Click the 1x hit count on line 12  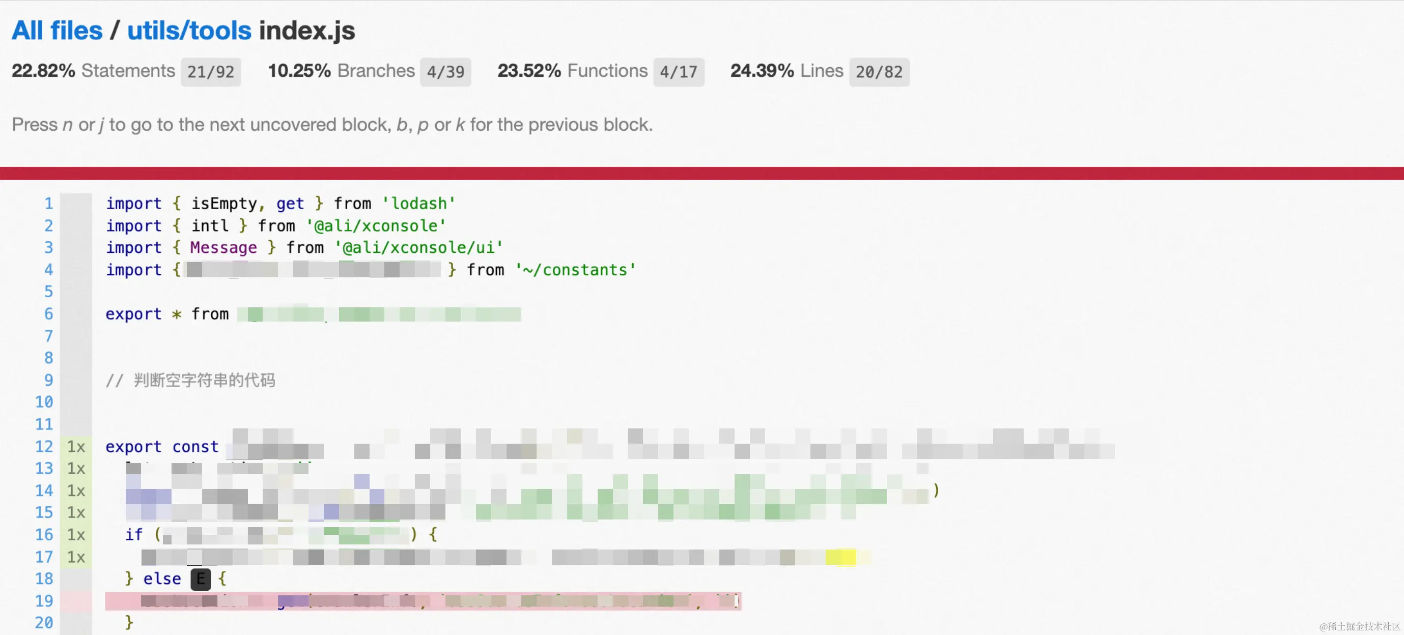click(76, 447)
